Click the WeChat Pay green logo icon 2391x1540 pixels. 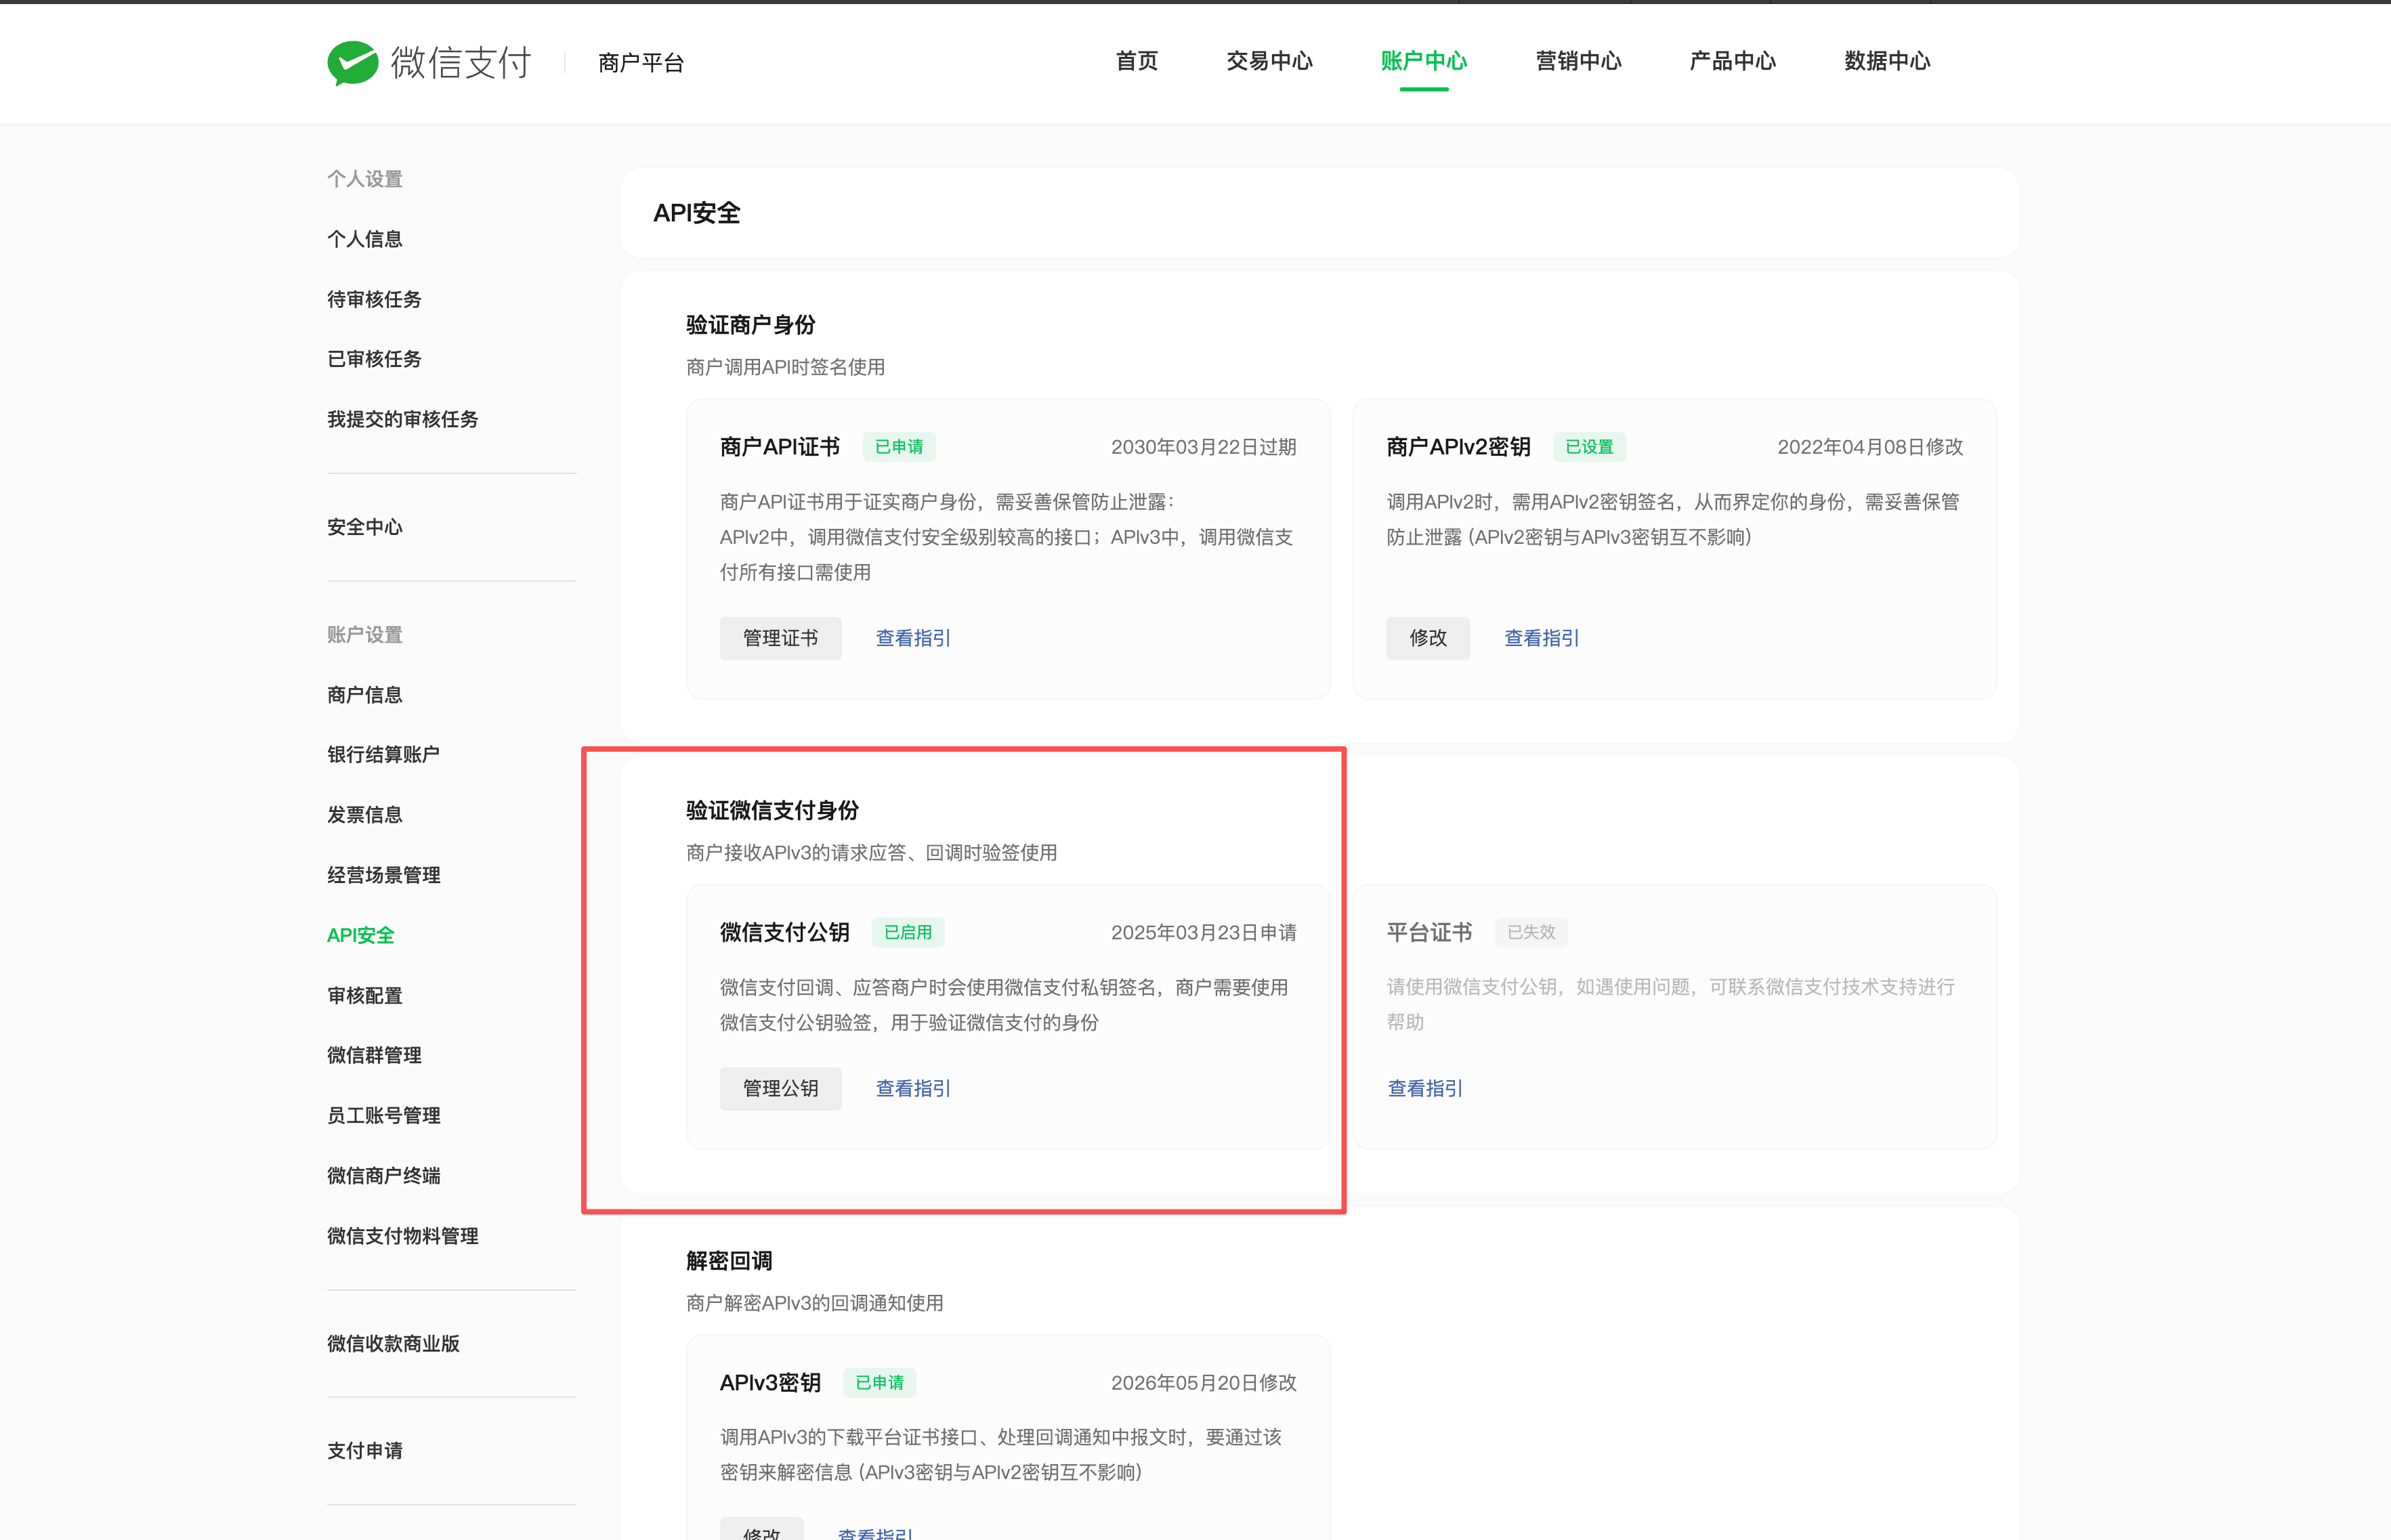[x=353, y=62]
